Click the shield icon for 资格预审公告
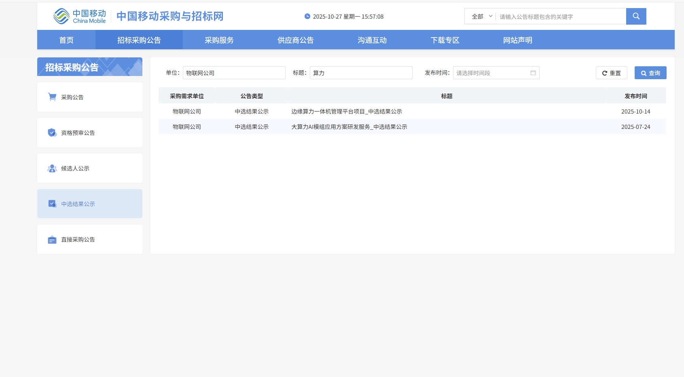This screenshot has width=684, height=377. click(52, 133)
